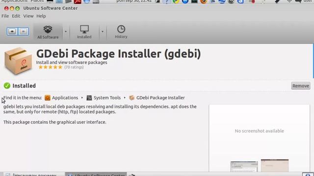
Task: Click 'Install and view software packages' subtitle
Action: (x=72, y=62)
